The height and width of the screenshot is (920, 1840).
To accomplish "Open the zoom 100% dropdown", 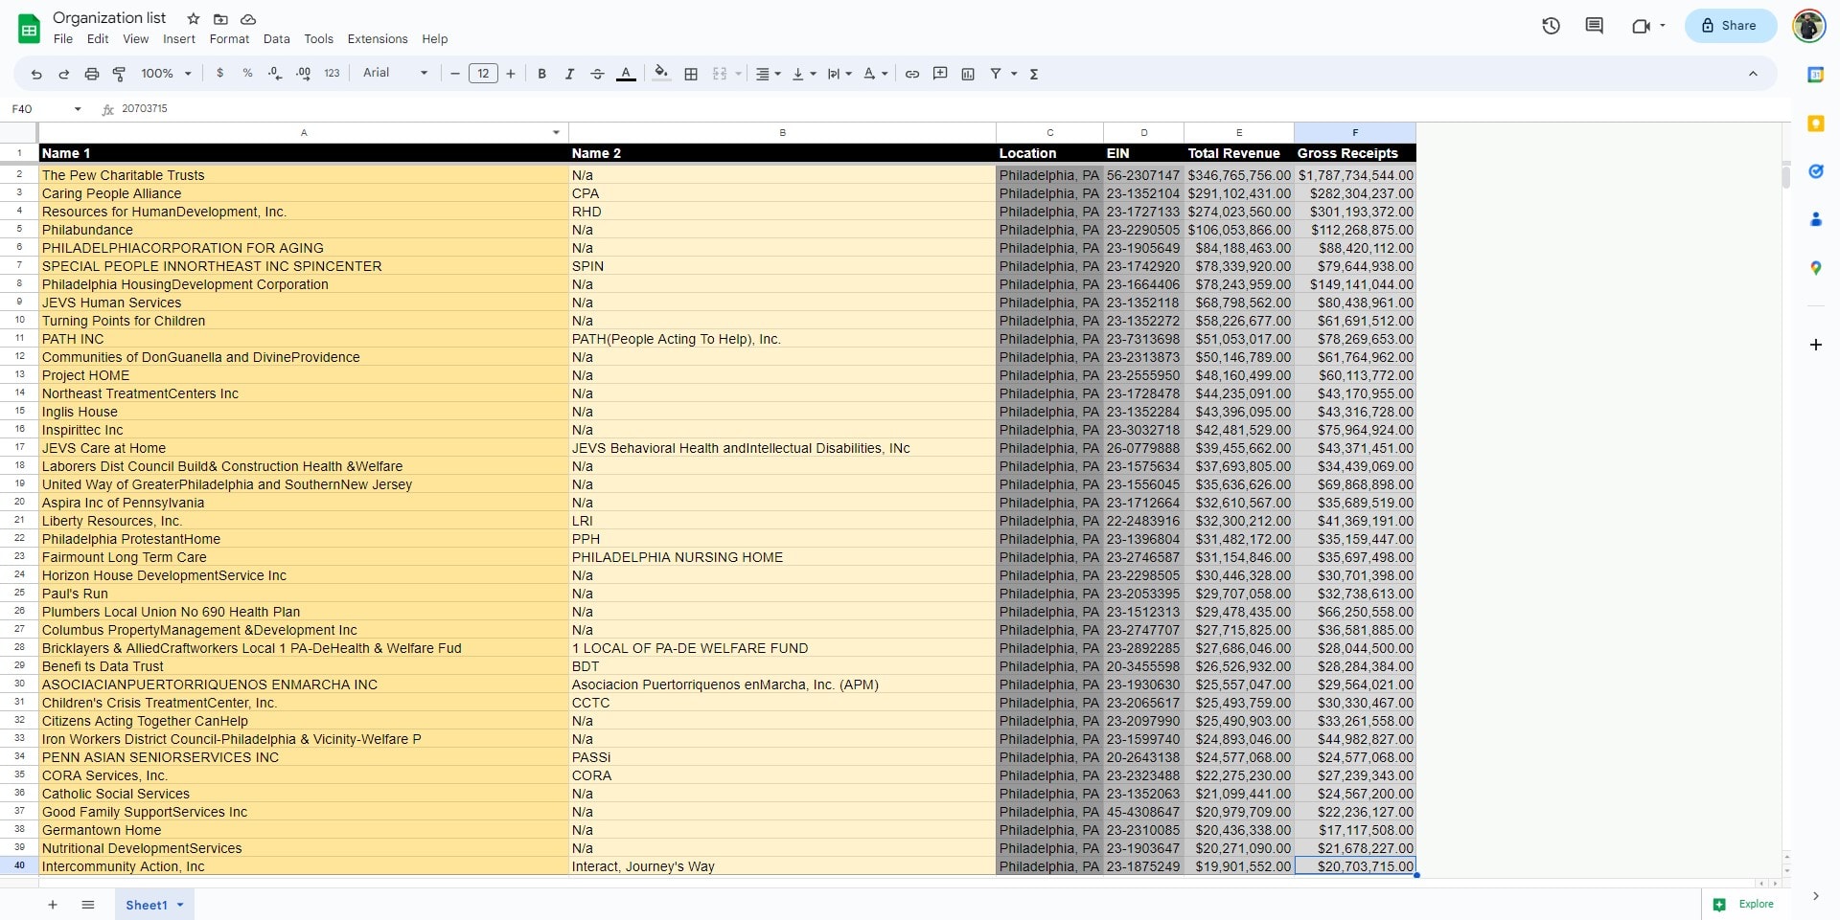I will click(x=167, y=74).
